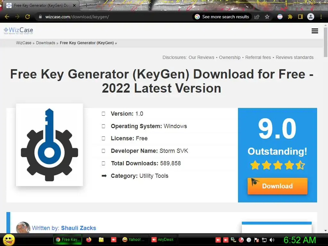
Task: Click the share page icon in address bar
Action: [x=257, y=17]
